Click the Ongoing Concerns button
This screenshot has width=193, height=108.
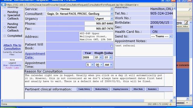121,89
